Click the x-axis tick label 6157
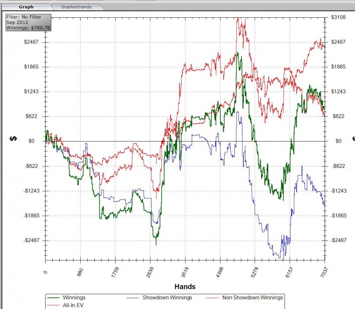 click(x=290, y=272)
